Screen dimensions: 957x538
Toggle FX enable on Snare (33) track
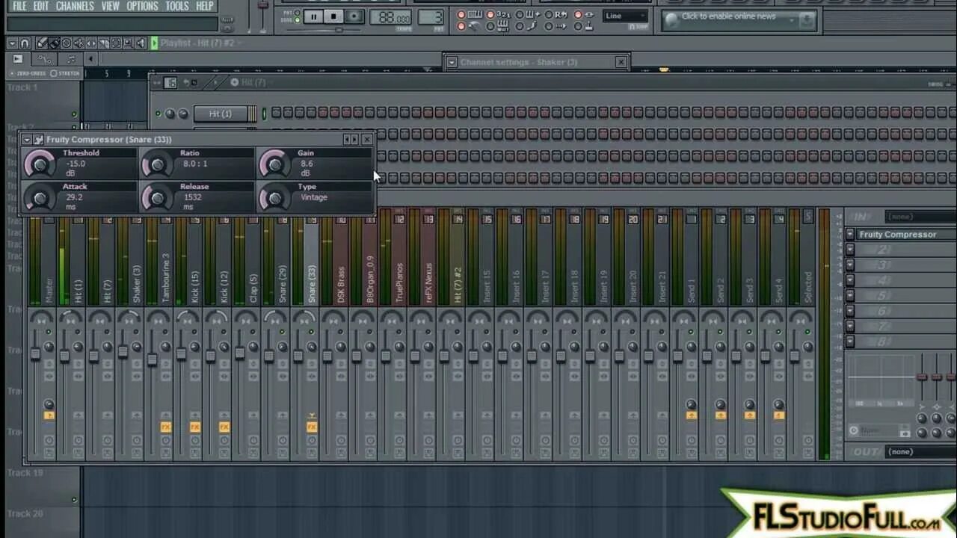[x=312, y=427]
